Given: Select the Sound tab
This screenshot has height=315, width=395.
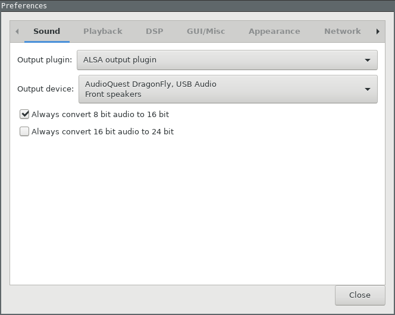Looking at the screenshot, I should click(47, 31).
